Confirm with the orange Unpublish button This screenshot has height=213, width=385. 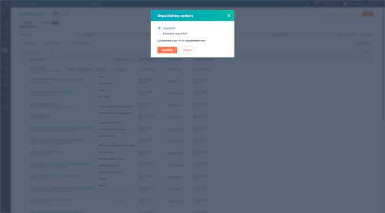pyautogui.click(x=167, y=50)
